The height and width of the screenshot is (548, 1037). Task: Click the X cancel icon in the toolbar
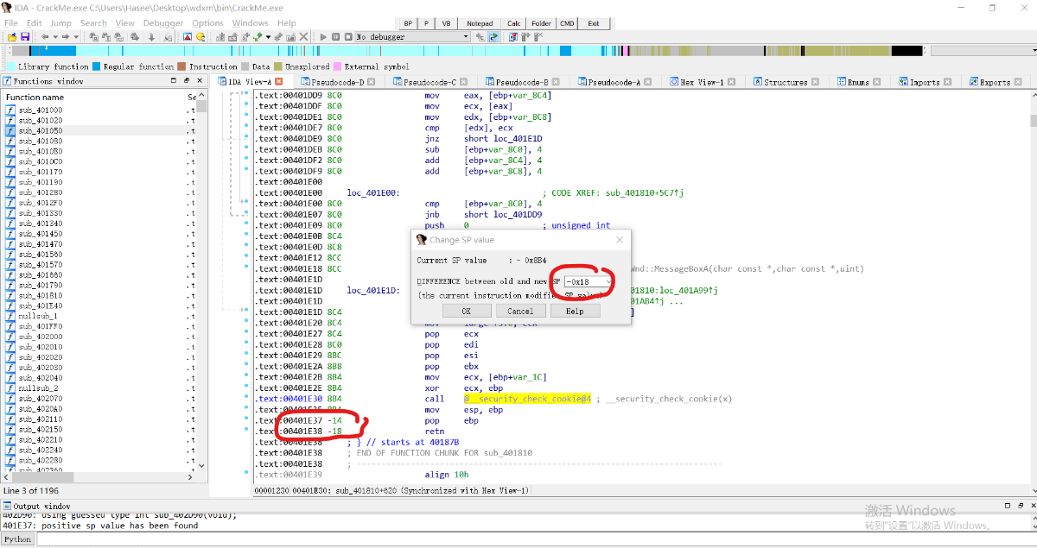[303, 37]
